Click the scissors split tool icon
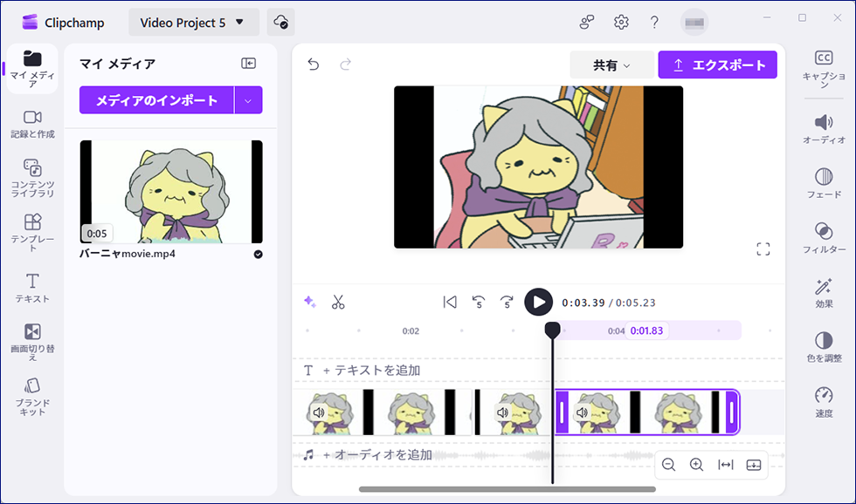856x504 pixels. pyautogui.click(x=338, y=303)
